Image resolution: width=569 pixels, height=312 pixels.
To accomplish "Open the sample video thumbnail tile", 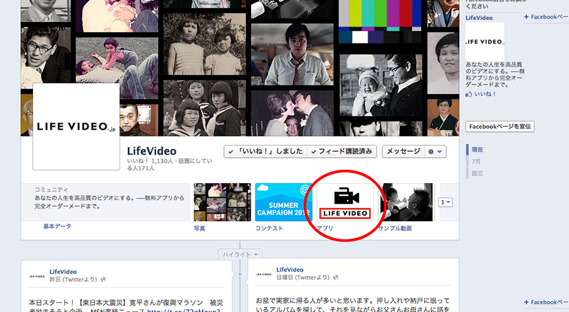I will coord(406,202).
